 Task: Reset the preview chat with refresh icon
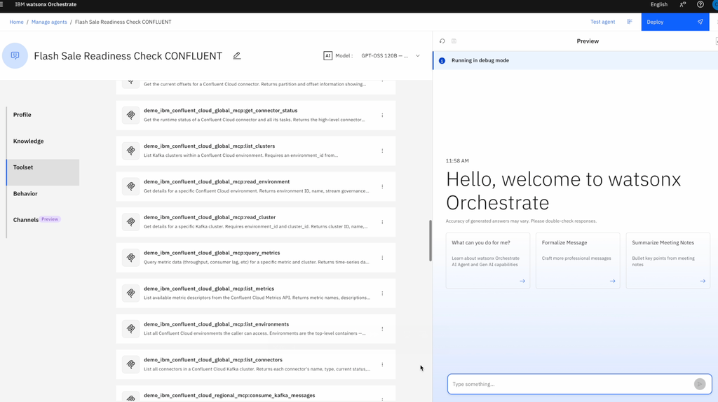(x=442, y=41)
